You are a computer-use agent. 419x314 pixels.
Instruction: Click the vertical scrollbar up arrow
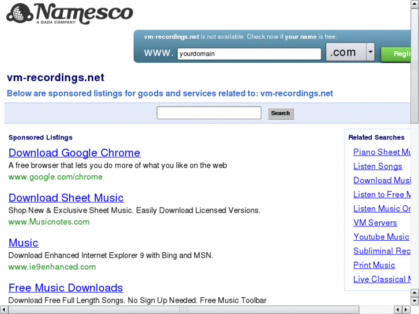point(415,3)
